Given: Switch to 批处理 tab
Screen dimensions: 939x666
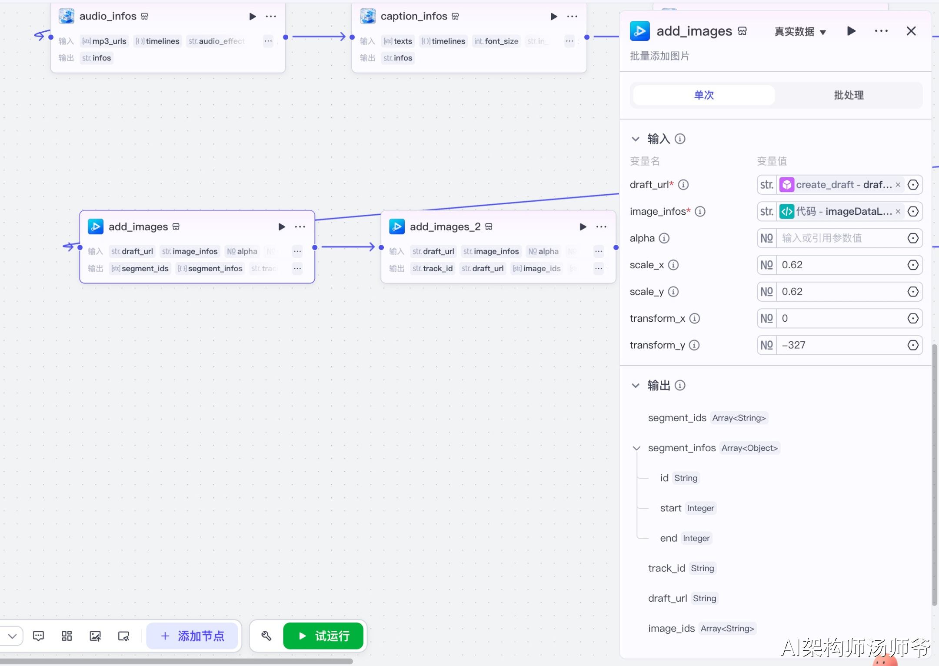Looking at the screenshot, I should [x=848, y=95].
